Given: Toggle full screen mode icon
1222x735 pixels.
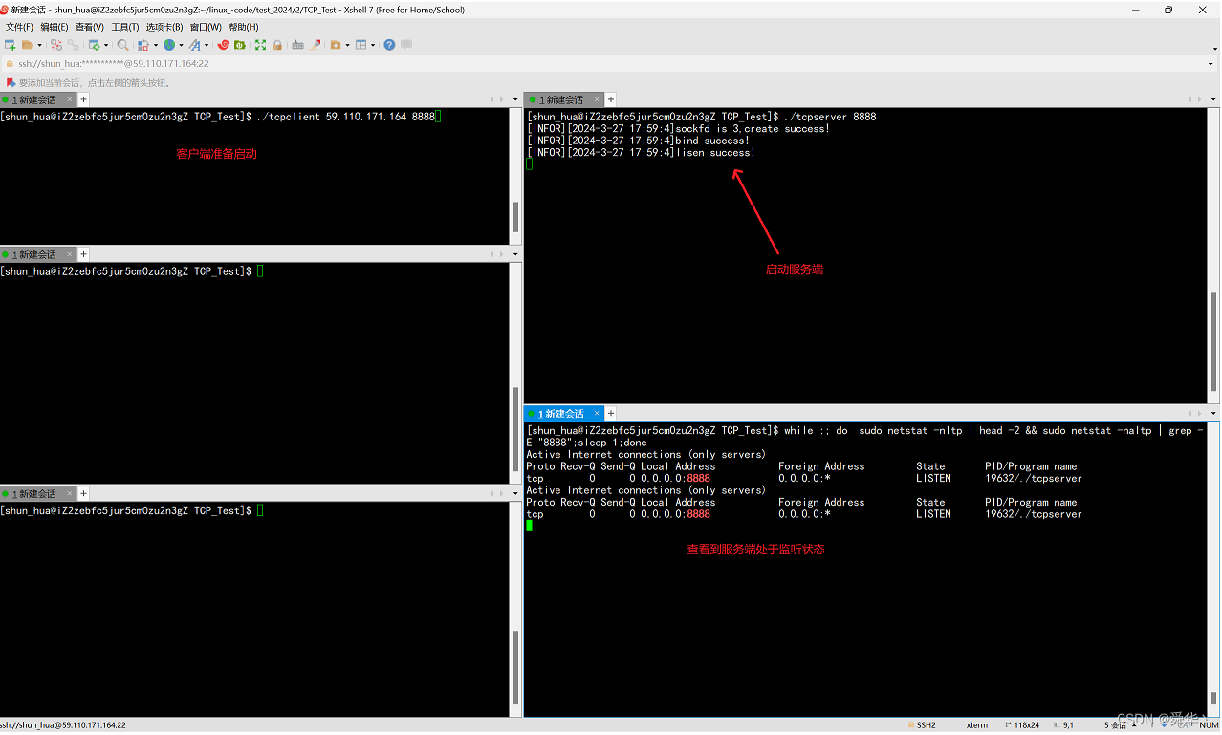Looking at the screenshot, I should (260, 45).
